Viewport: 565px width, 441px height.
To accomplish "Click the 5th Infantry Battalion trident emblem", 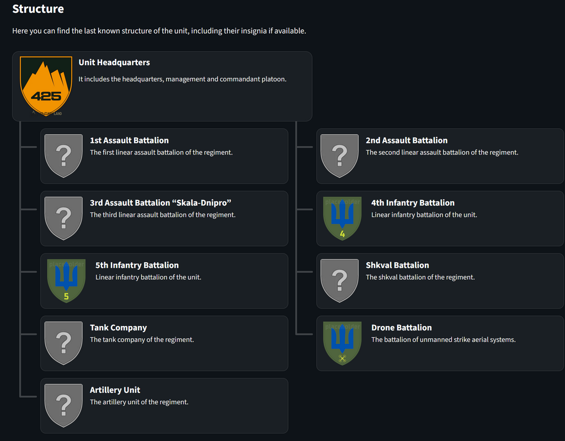I will tap(66, 280).
